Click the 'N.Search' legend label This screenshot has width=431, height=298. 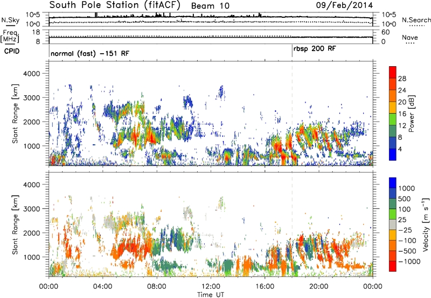tap(416, 20)
